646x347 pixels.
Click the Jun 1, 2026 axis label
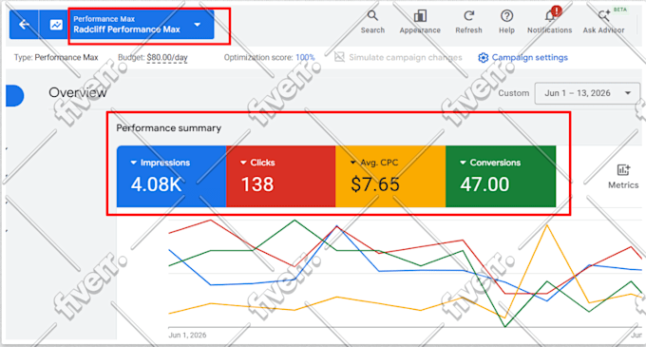click(187, 335)
